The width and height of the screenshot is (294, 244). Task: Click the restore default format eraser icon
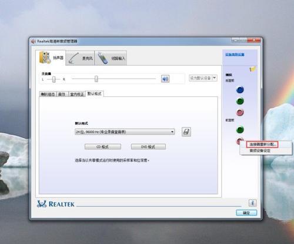[186, 132]
